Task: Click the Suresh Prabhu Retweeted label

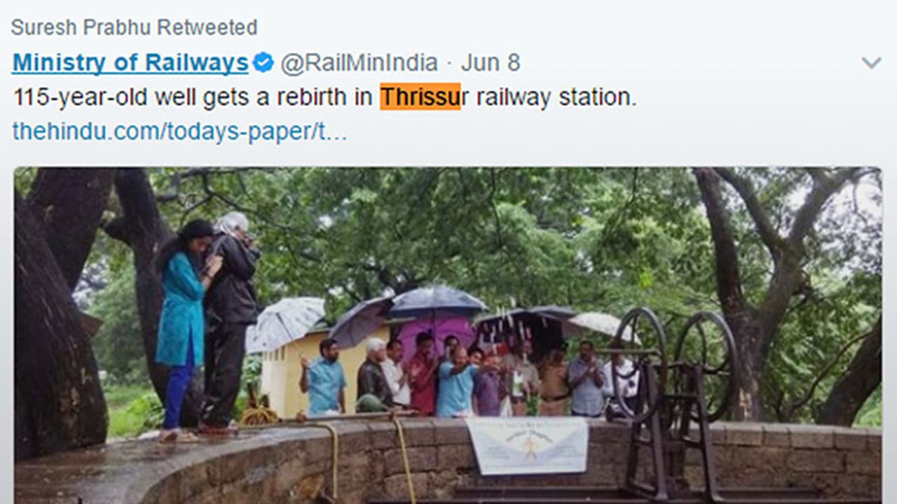Action: point(135,27)
